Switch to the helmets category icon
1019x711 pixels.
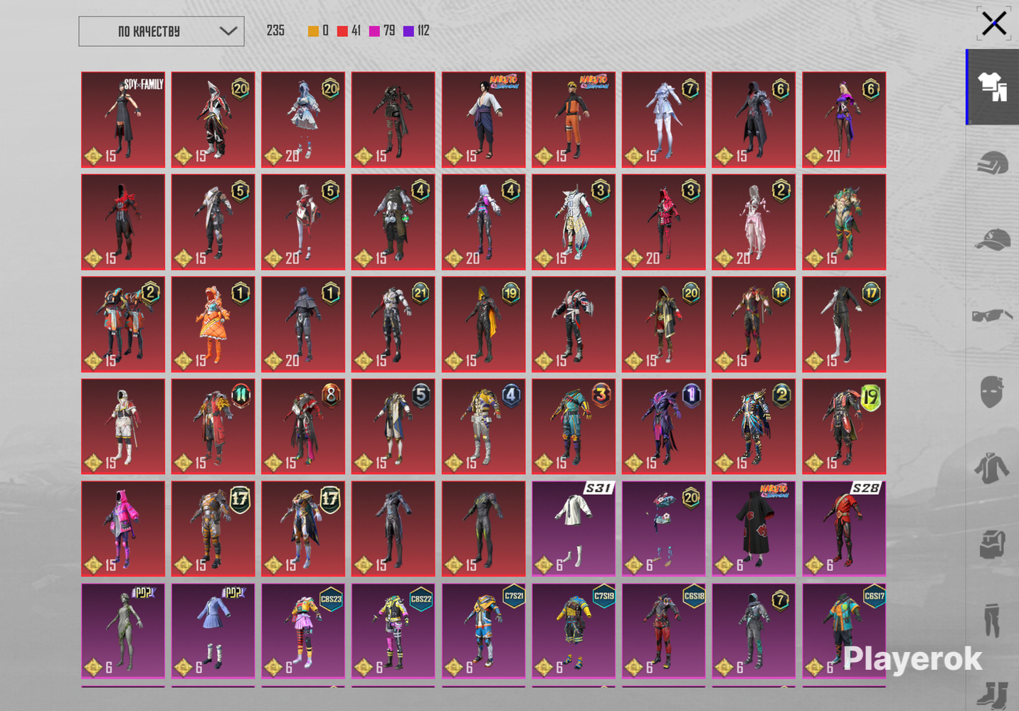(993, 165)
